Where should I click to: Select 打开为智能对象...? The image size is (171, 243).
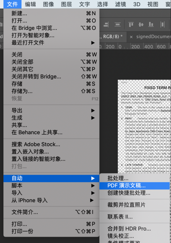tap(51, 36)
